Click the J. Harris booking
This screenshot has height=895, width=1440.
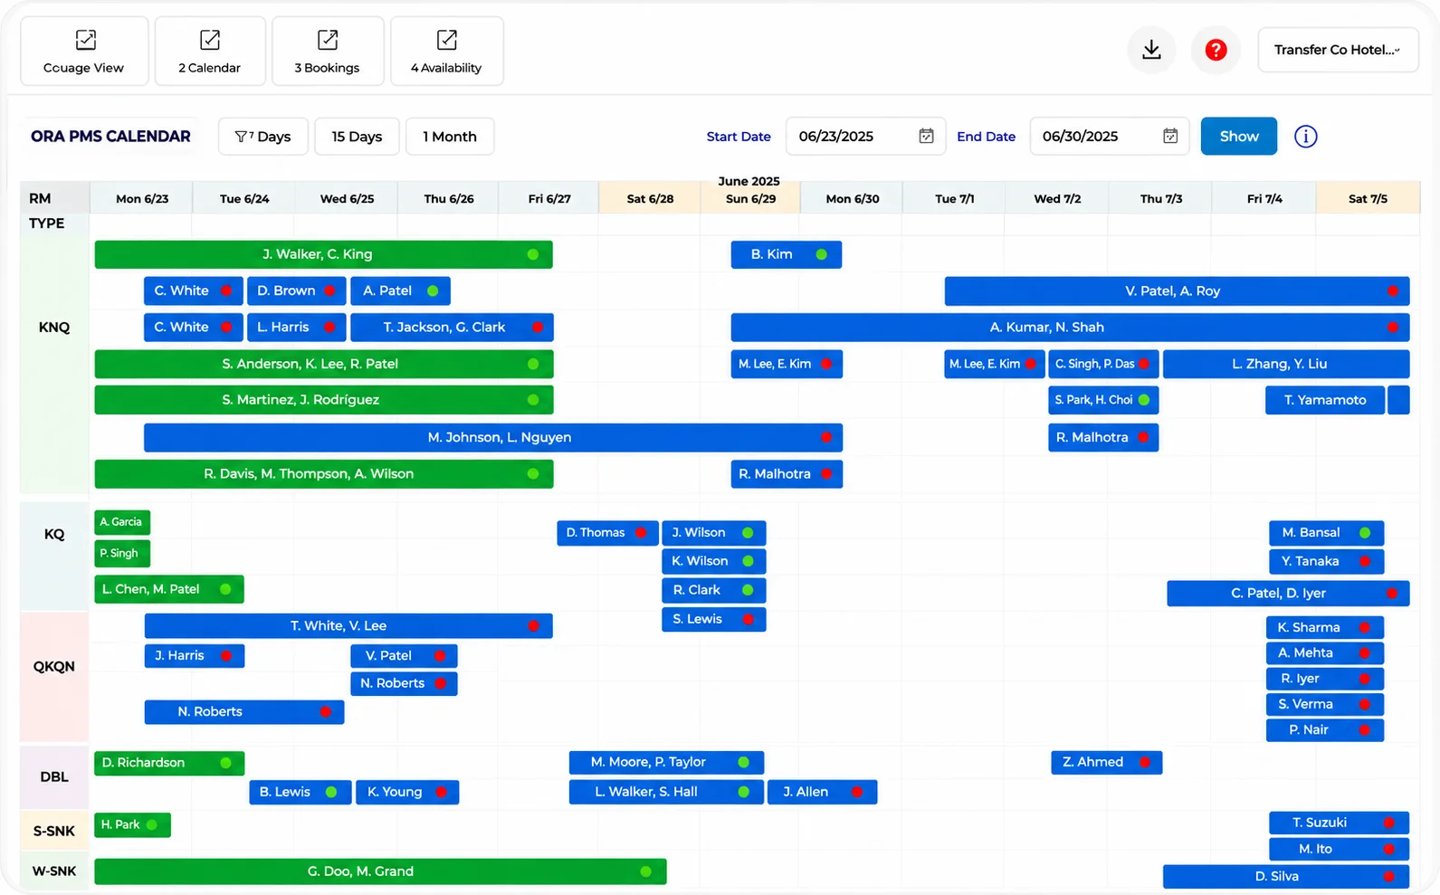pos(195,656)
